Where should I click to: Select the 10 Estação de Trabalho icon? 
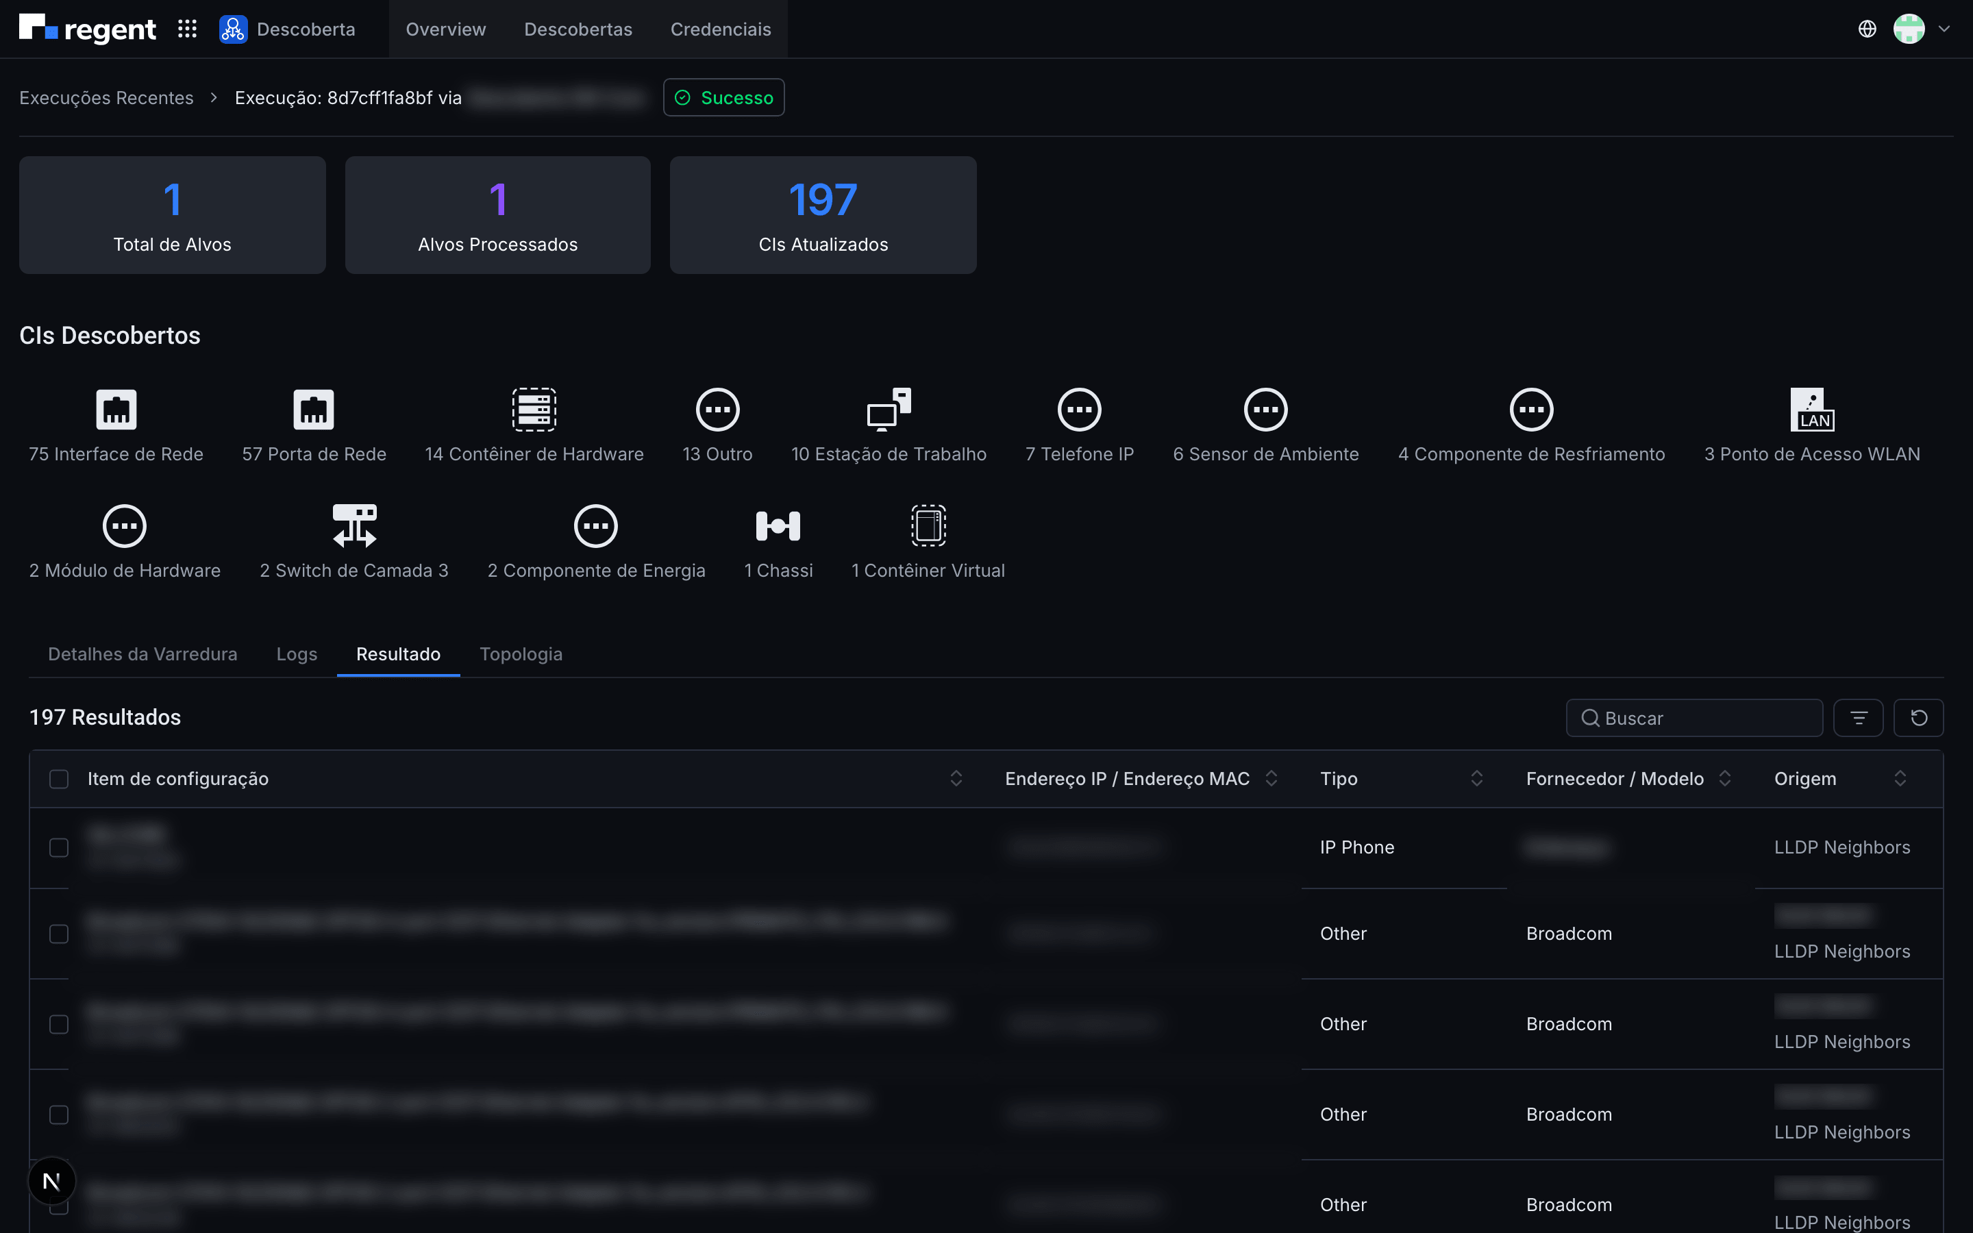pyautogui.click(x=889, y=410)
